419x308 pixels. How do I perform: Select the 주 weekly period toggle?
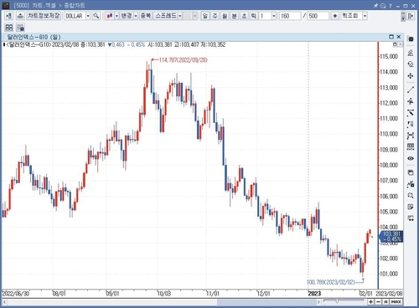(x=215, y=16)
